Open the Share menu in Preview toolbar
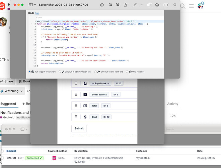 125,5
